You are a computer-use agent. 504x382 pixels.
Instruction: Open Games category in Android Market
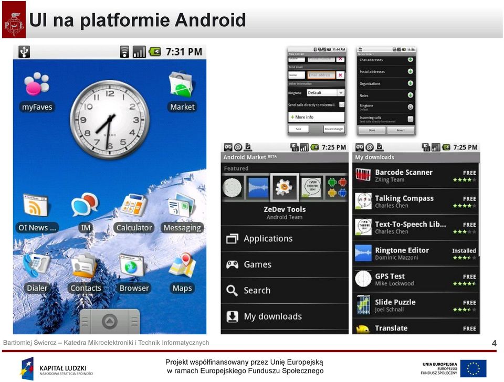click(x=285, y=265)
